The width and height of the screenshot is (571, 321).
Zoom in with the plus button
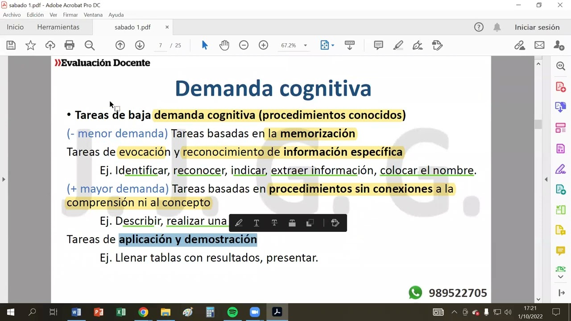pos(263,45)
